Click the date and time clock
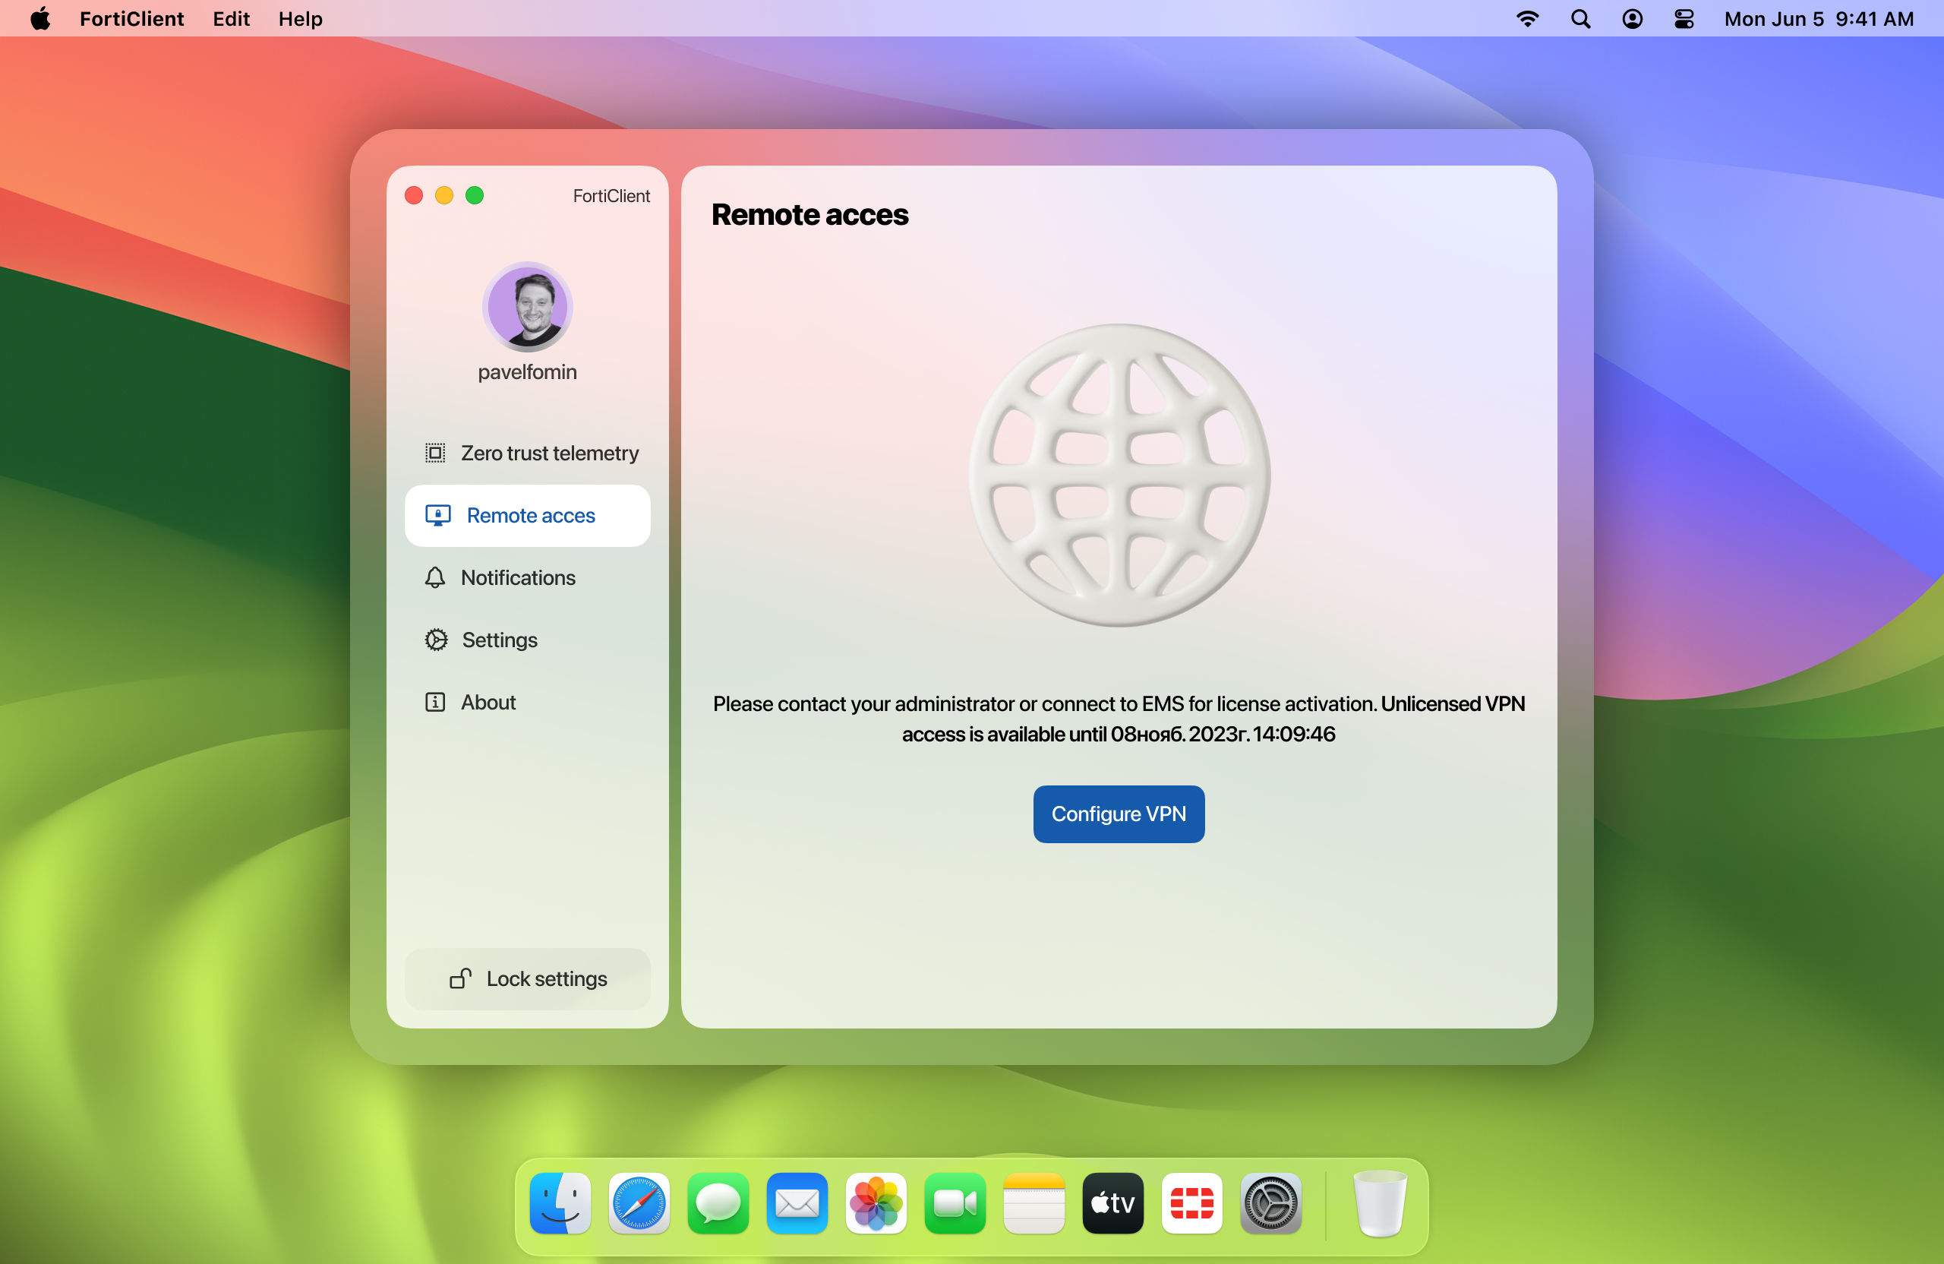Image resolution: width=1944 pixels, height=1264 pixels. coord(1818,18)
